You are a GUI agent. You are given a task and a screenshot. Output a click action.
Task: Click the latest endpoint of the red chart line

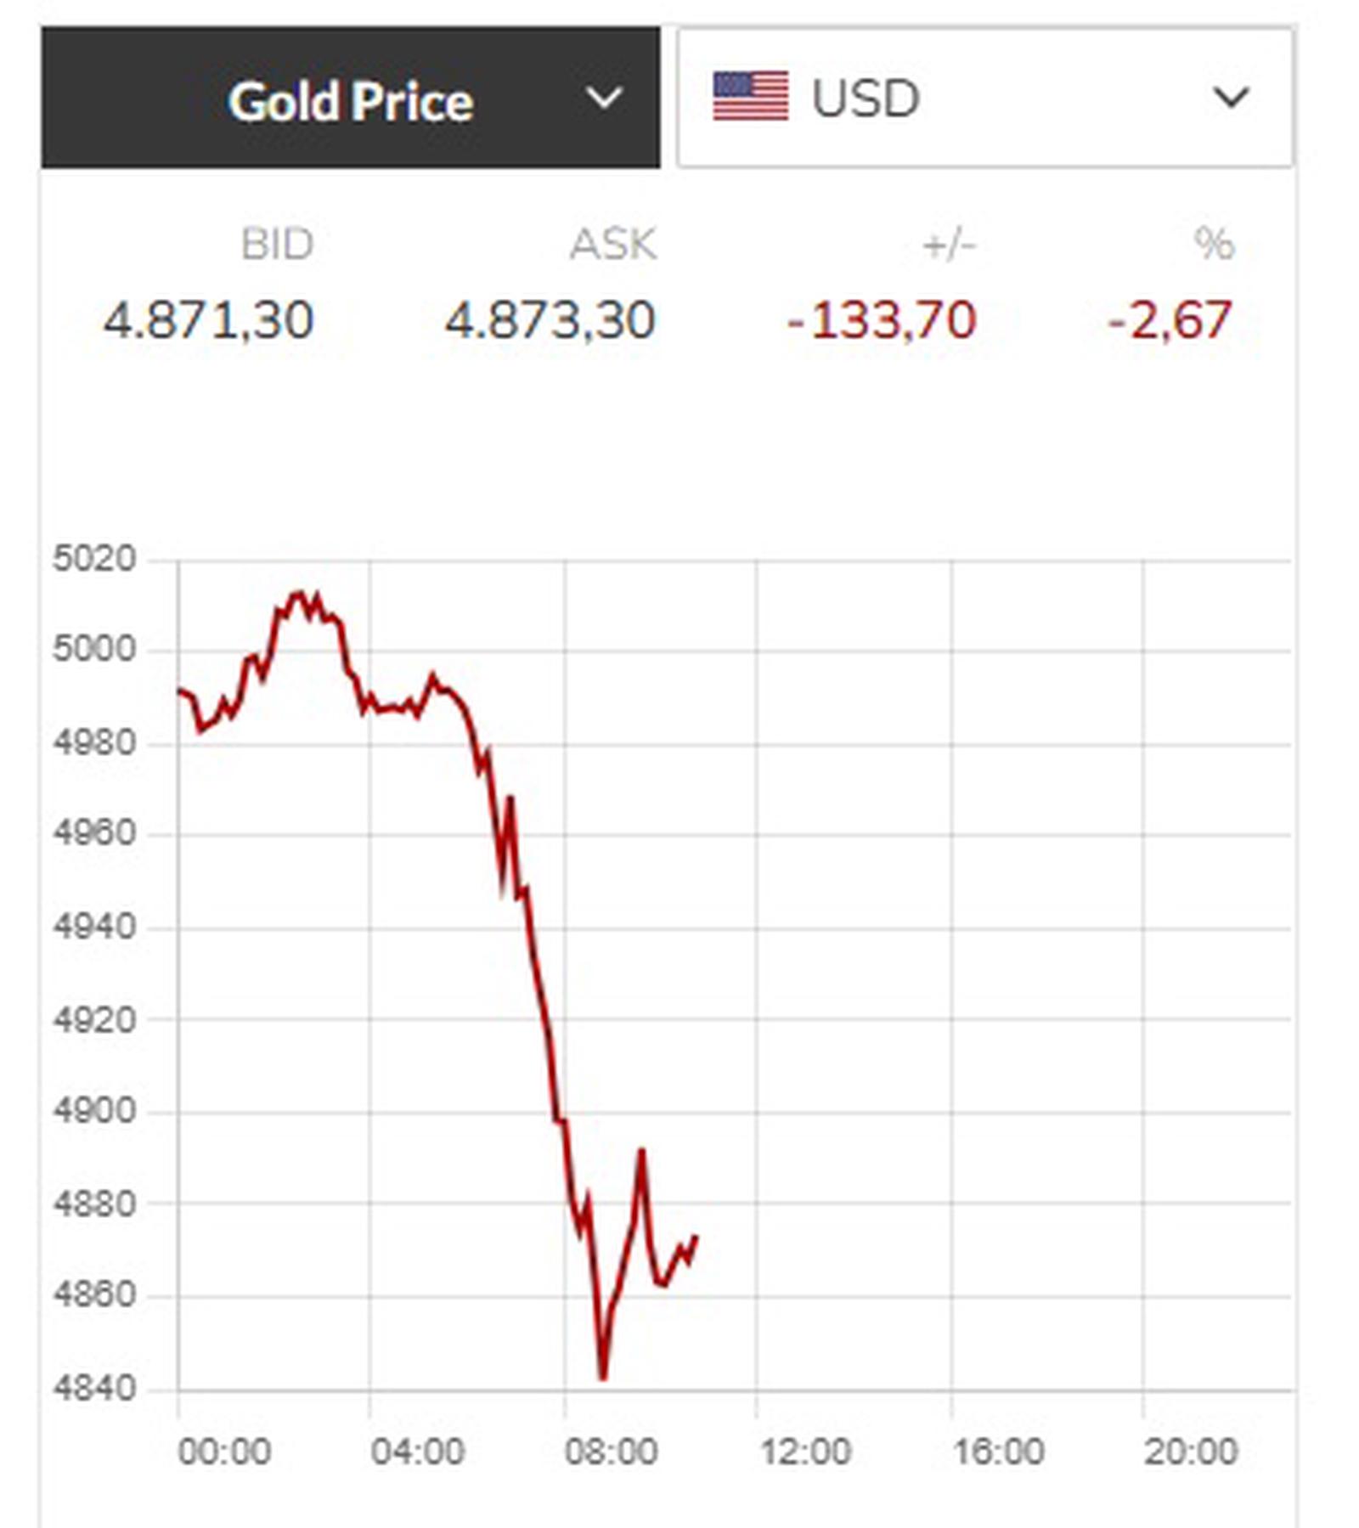pyautogui.click(x=696, y=1238)
